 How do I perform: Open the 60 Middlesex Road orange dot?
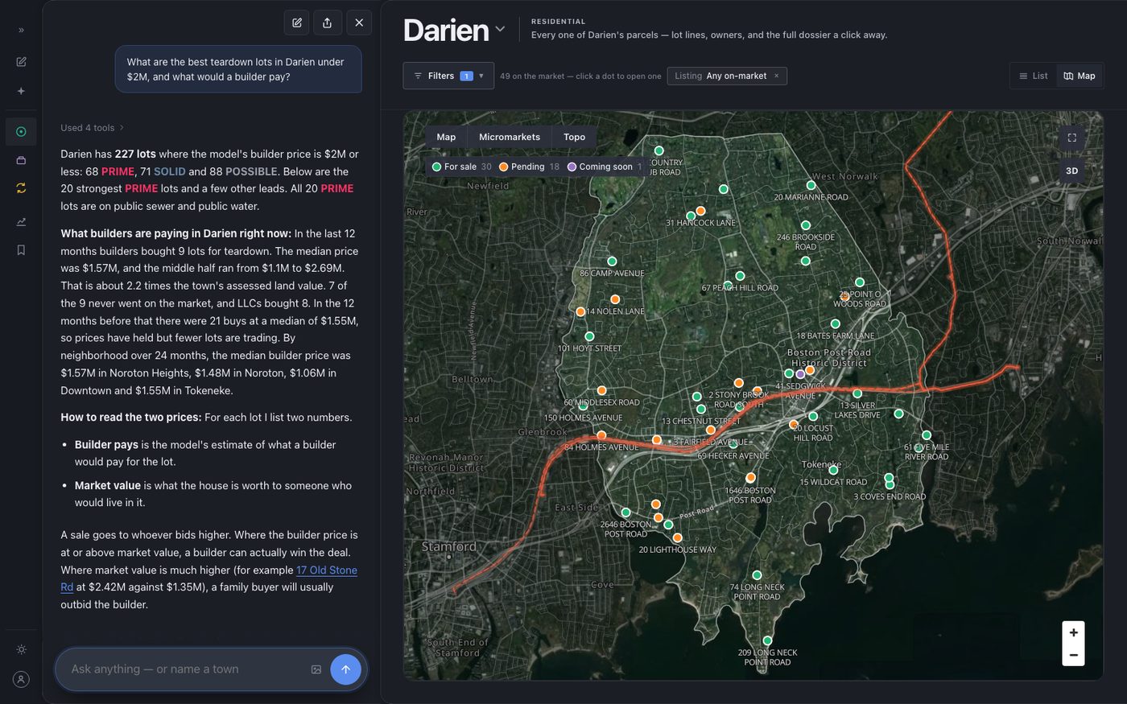pyautogui.click(x=601, y=391)
